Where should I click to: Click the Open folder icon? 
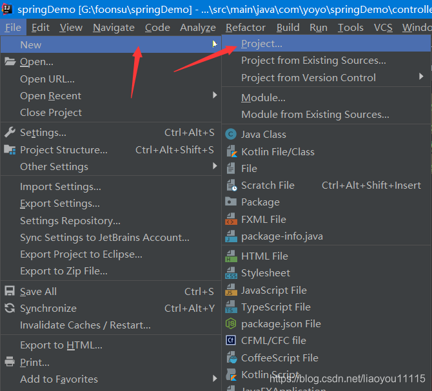(10, 61)
